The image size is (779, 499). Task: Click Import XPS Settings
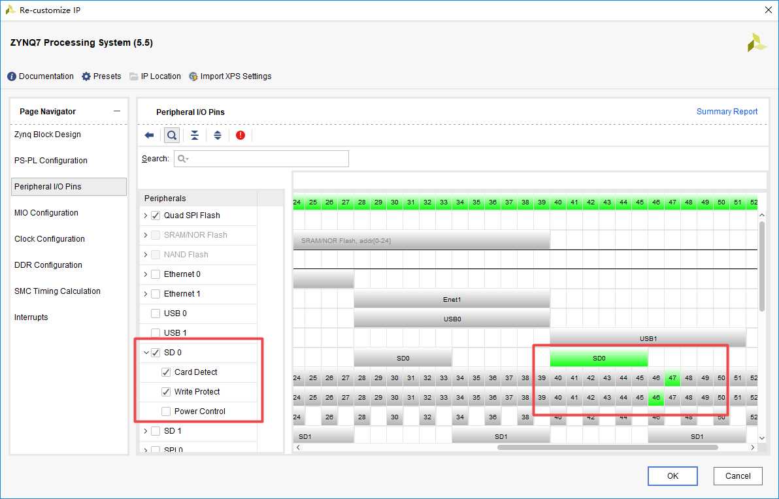(230, 76)
